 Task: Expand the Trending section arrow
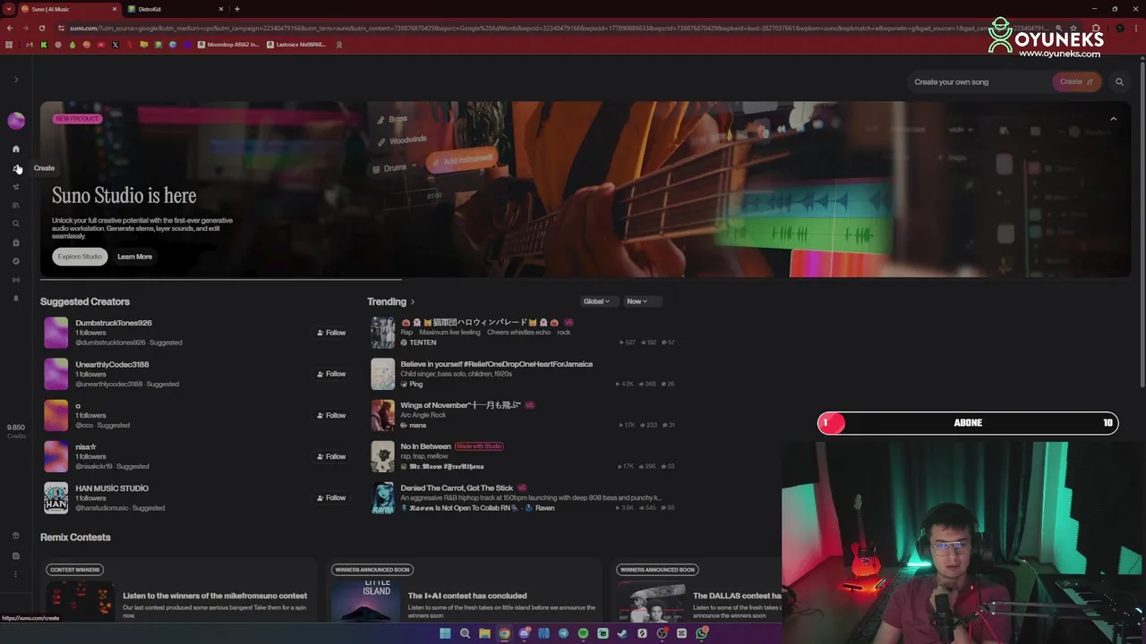point(412,302)
